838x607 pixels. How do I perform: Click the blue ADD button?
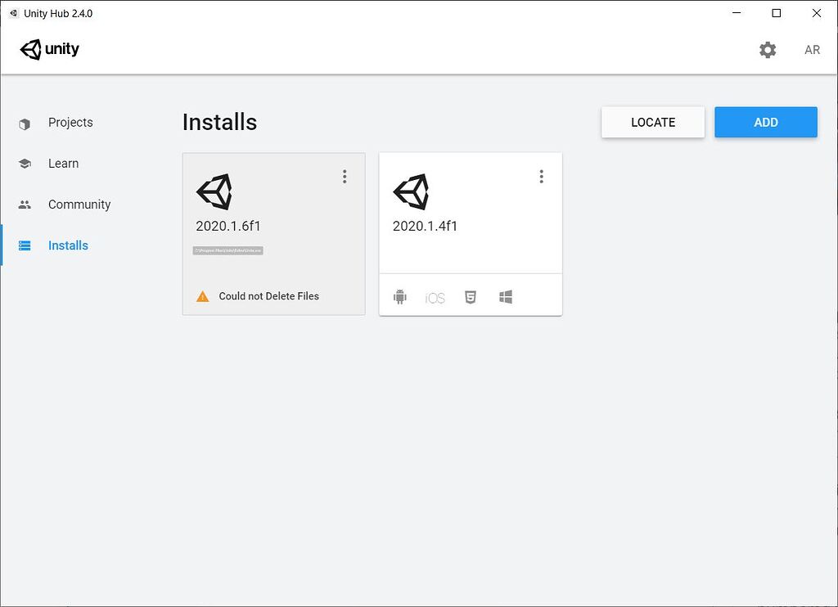[765, 121]
